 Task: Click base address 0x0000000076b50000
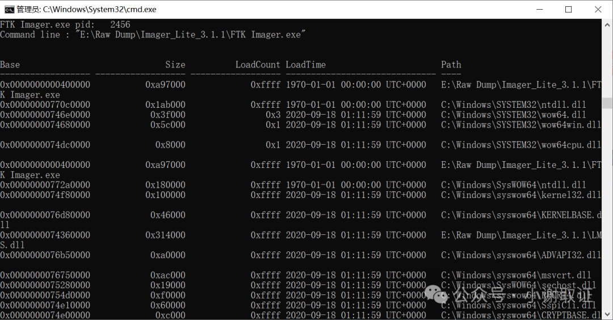(45, 255)
